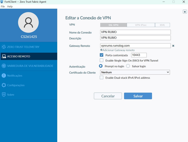Open the Zero Trust Telemetry section
This screenshot has width=188, height=142.
[29, 47]
